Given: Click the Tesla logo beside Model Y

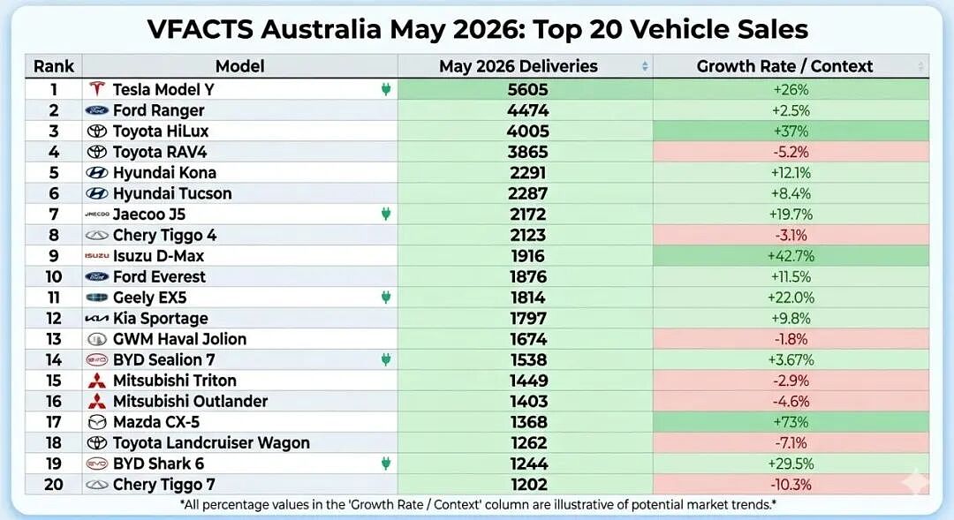Looking at the screenshot, I should click(97, 89).
